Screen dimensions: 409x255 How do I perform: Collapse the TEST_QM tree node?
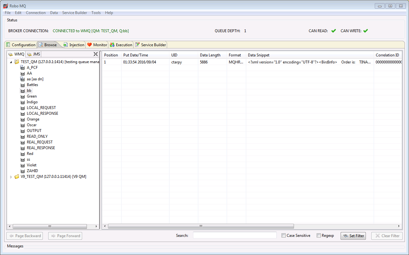[11, 62]
